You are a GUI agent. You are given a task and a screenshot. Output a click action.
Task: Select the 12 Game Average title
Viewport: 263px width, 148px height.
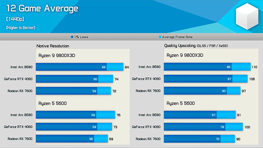[x=42, y=9]
